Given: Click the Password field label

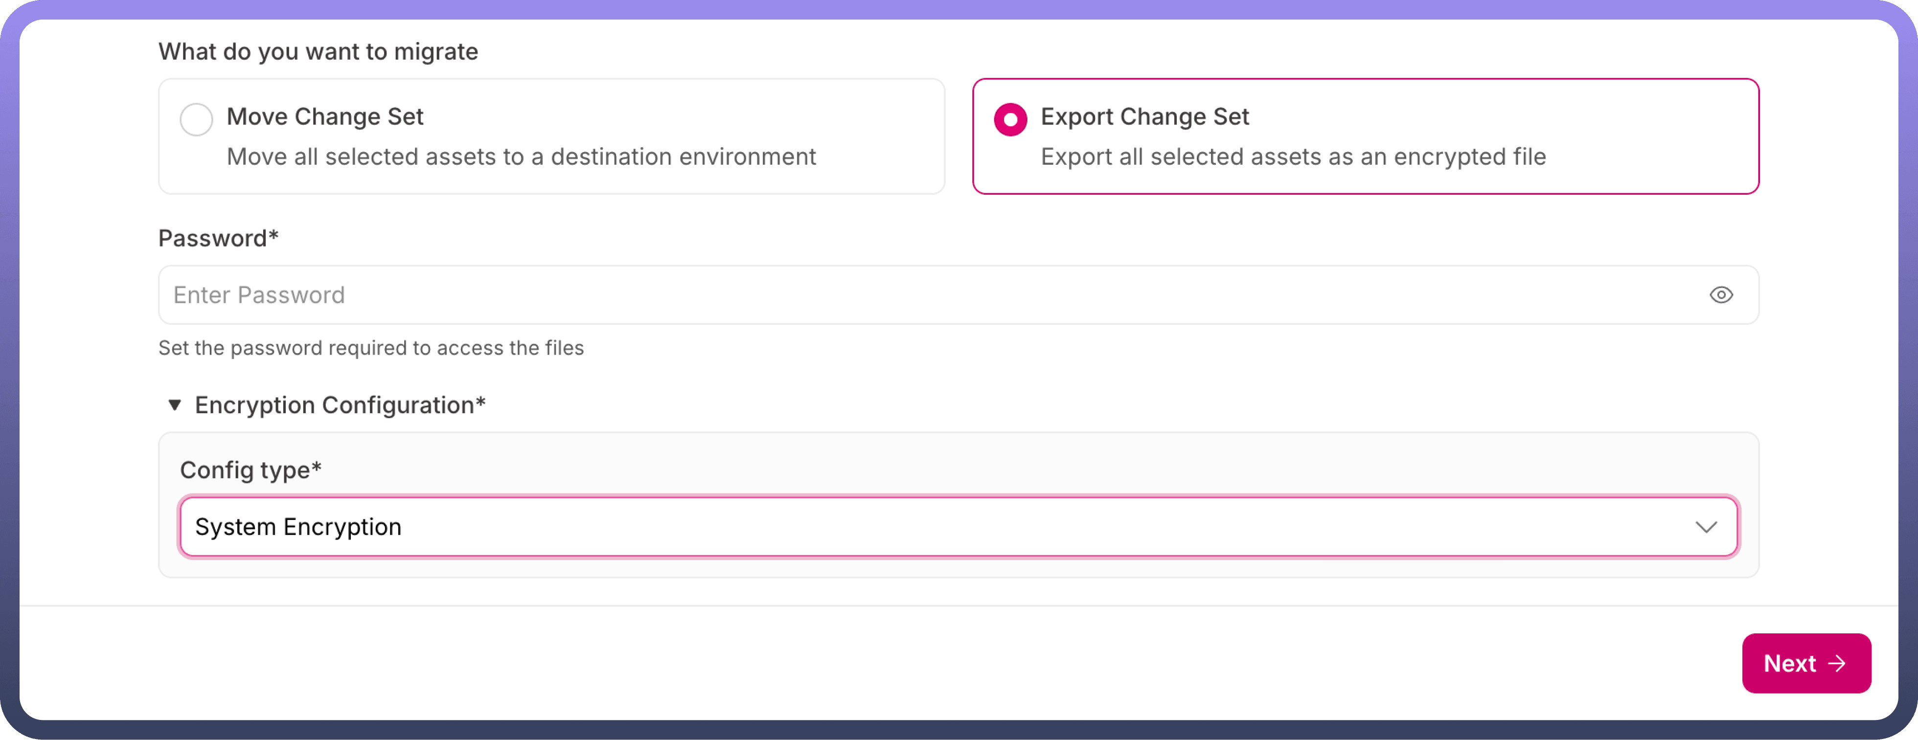Looking at the screenshot, I should [218, 238].
